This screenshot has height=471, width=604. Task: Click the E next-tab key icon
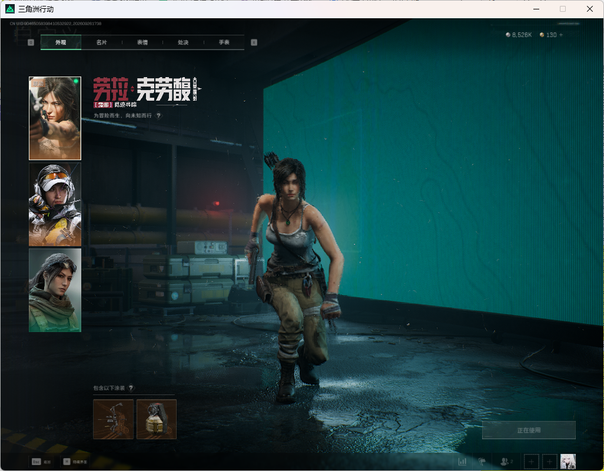click(254, 42)
